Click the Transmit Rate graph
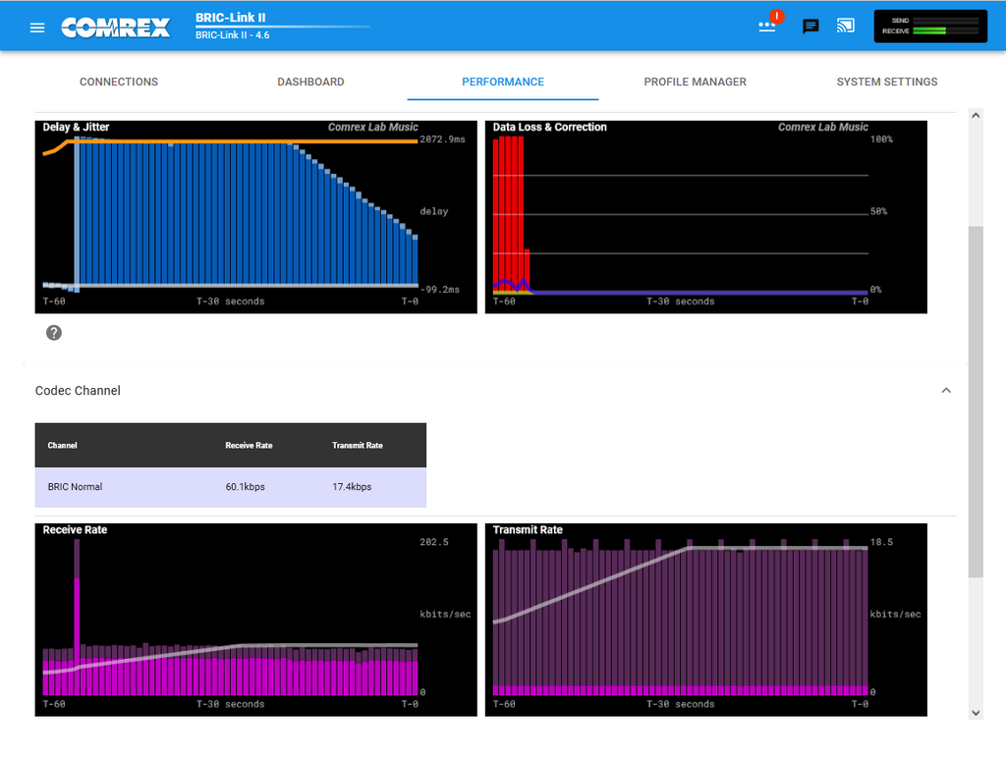1006x761 pixels. coord(705,620)
